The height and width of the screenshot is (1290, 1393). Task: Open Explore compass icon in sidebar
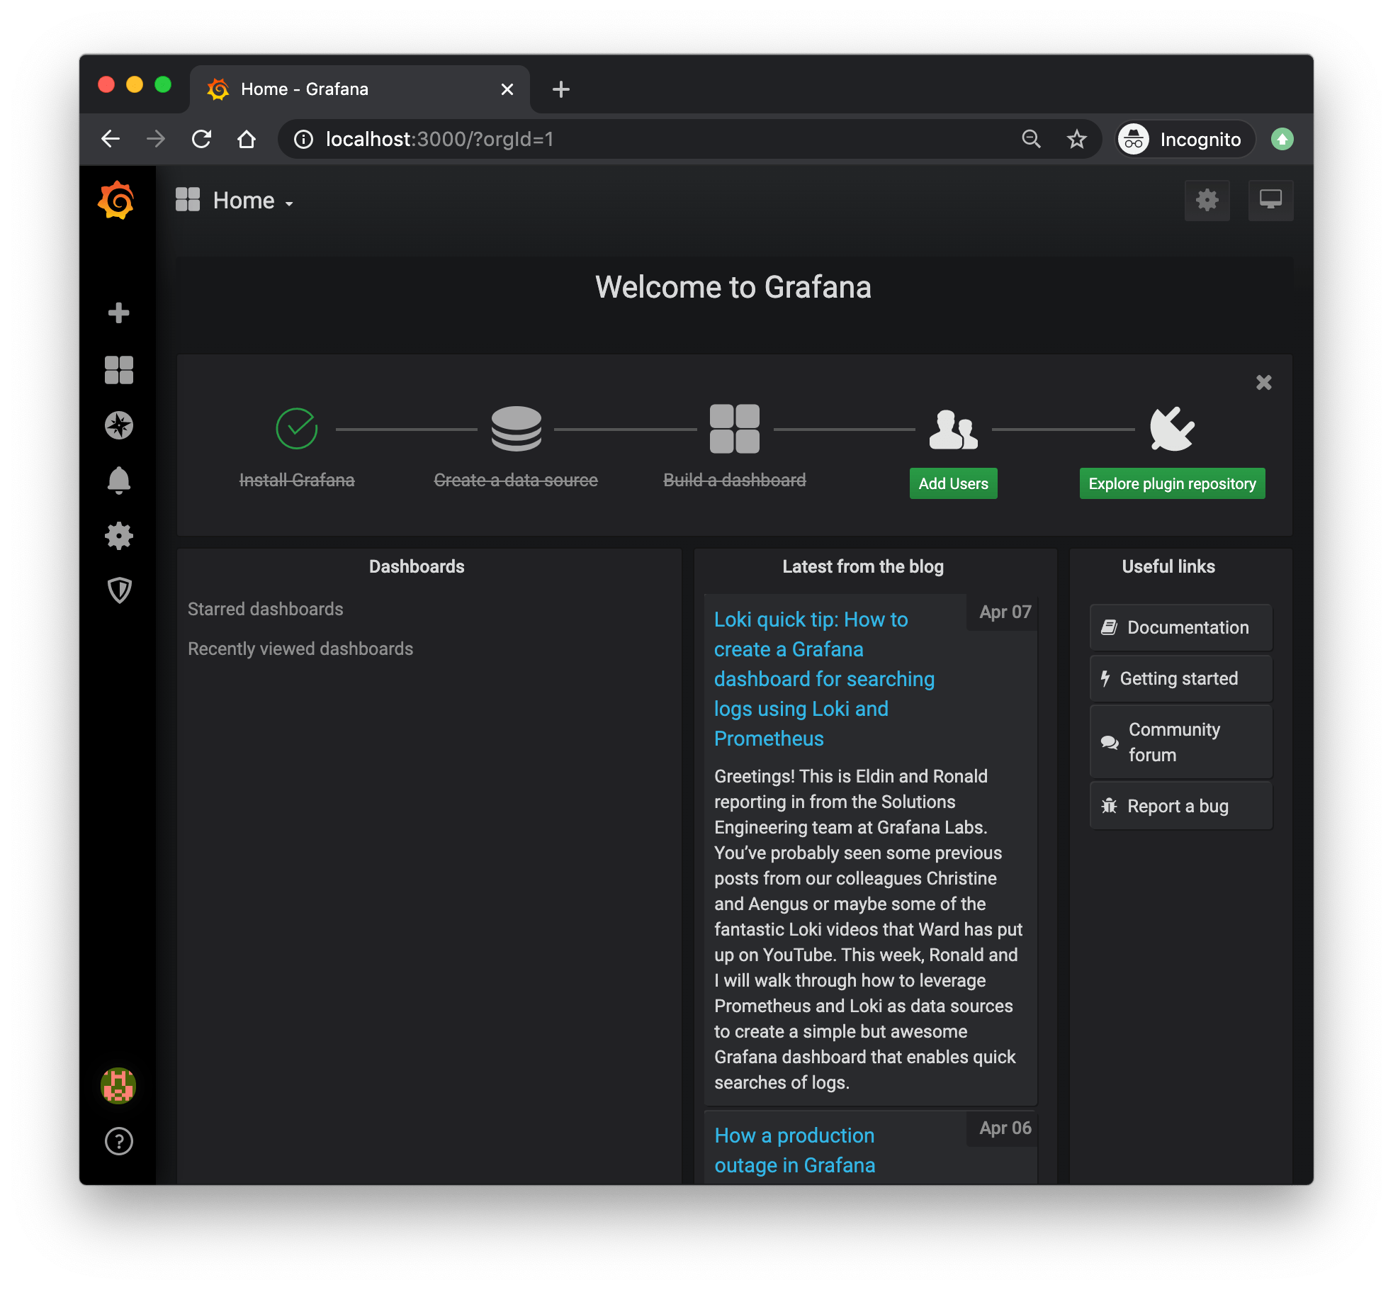[x=118, y=425]
